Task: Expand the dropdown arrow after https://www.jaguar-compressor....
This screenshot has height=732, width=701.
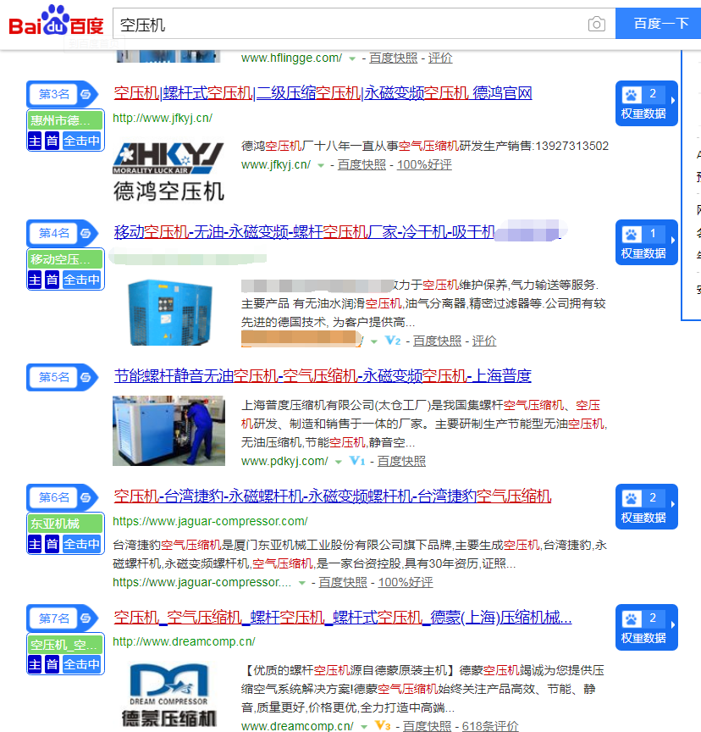Action: (302, 583)
